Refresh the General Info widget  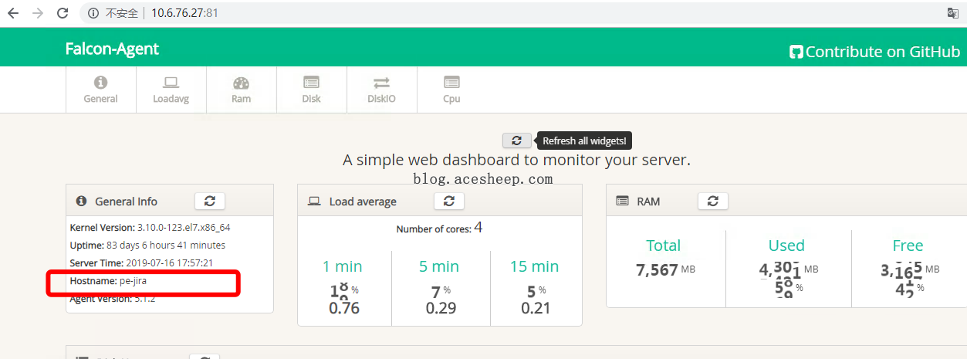coord(209,201)
